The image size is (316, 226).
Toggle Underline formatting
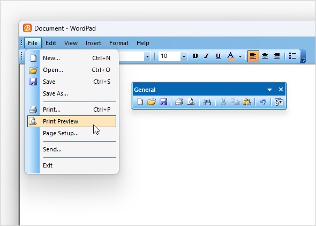pyautogui.click(x=218, y=56)
